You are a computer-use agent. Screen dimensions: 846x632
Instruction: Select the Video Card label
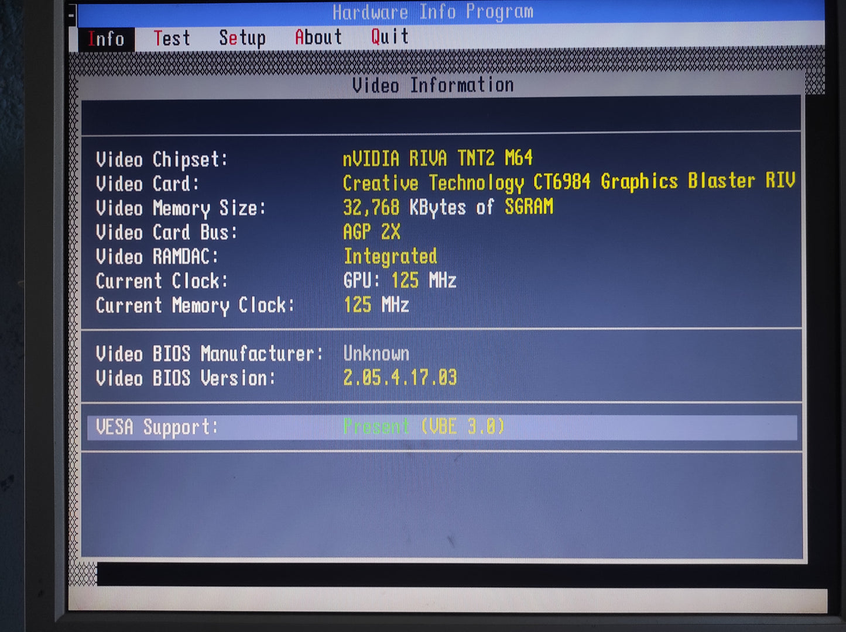click(x=148, y=184)
